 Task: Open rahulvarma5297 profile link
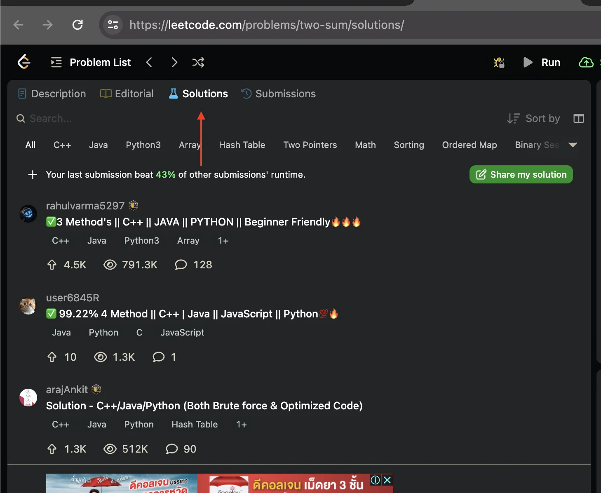(x=85, y=206)
